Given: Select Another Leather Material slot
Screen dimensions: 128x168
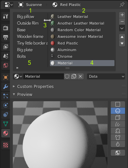Looking at the screenshot, I should click(82, 23).
